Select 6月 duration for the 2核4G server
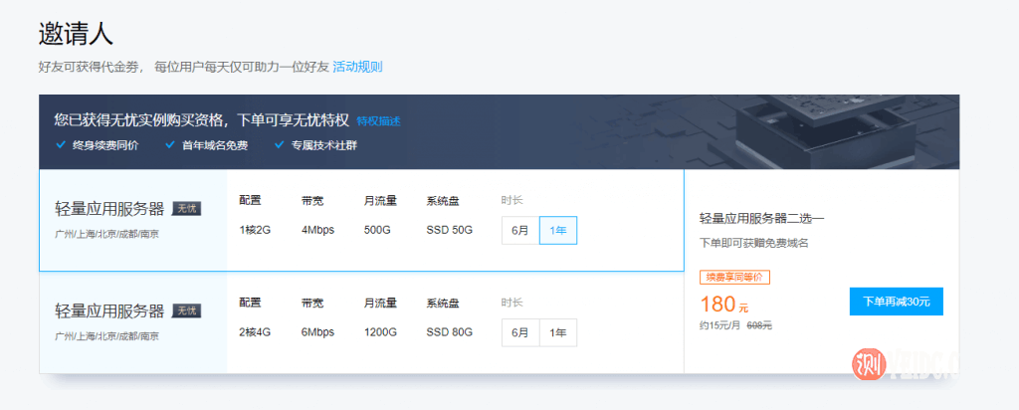1019x410 pixels. click(x=520, y=332)
